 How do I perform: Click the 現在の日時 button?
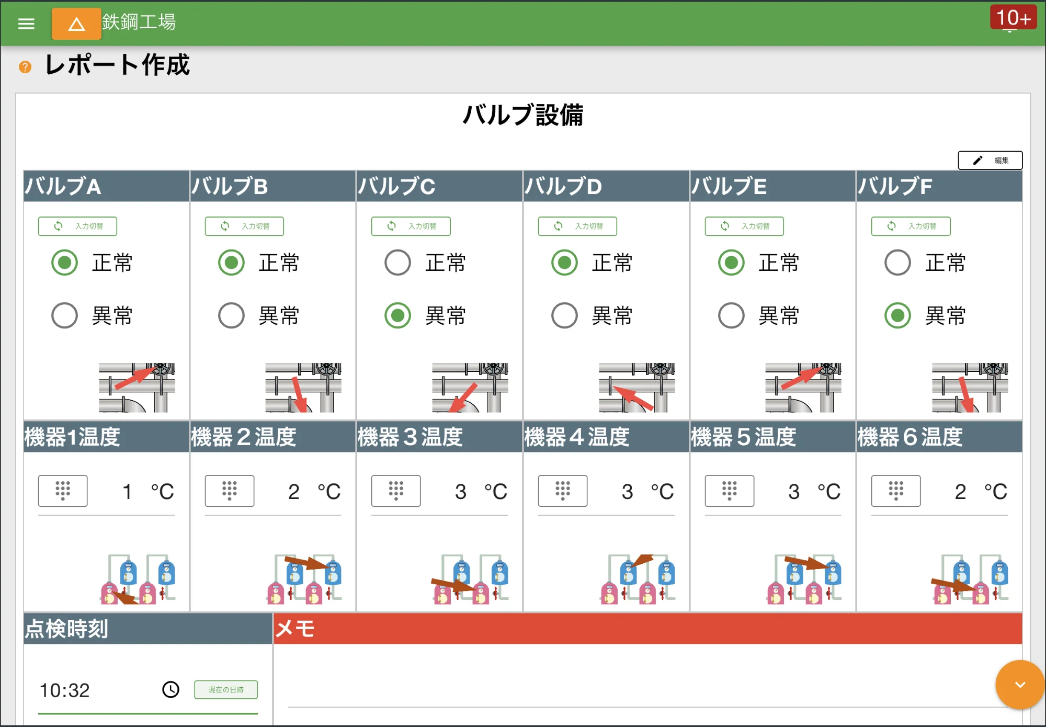[x=226, y=689]
